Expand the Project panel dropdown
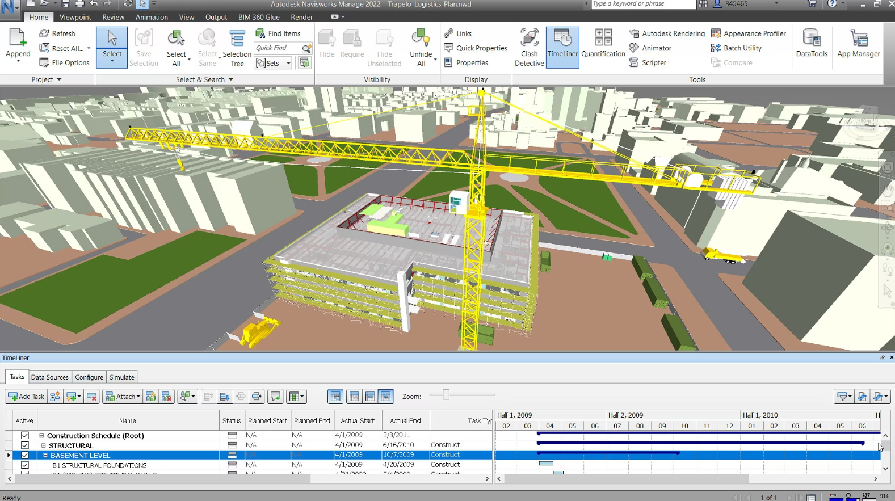Image resolution: width=895 pixels, height=501 pixels. [46, 79]
